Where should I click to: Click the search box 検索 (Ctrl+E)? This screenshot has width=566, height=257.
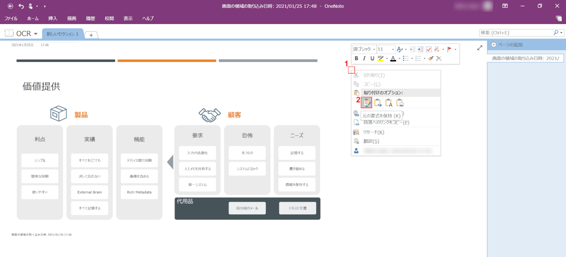pos(516,33)
